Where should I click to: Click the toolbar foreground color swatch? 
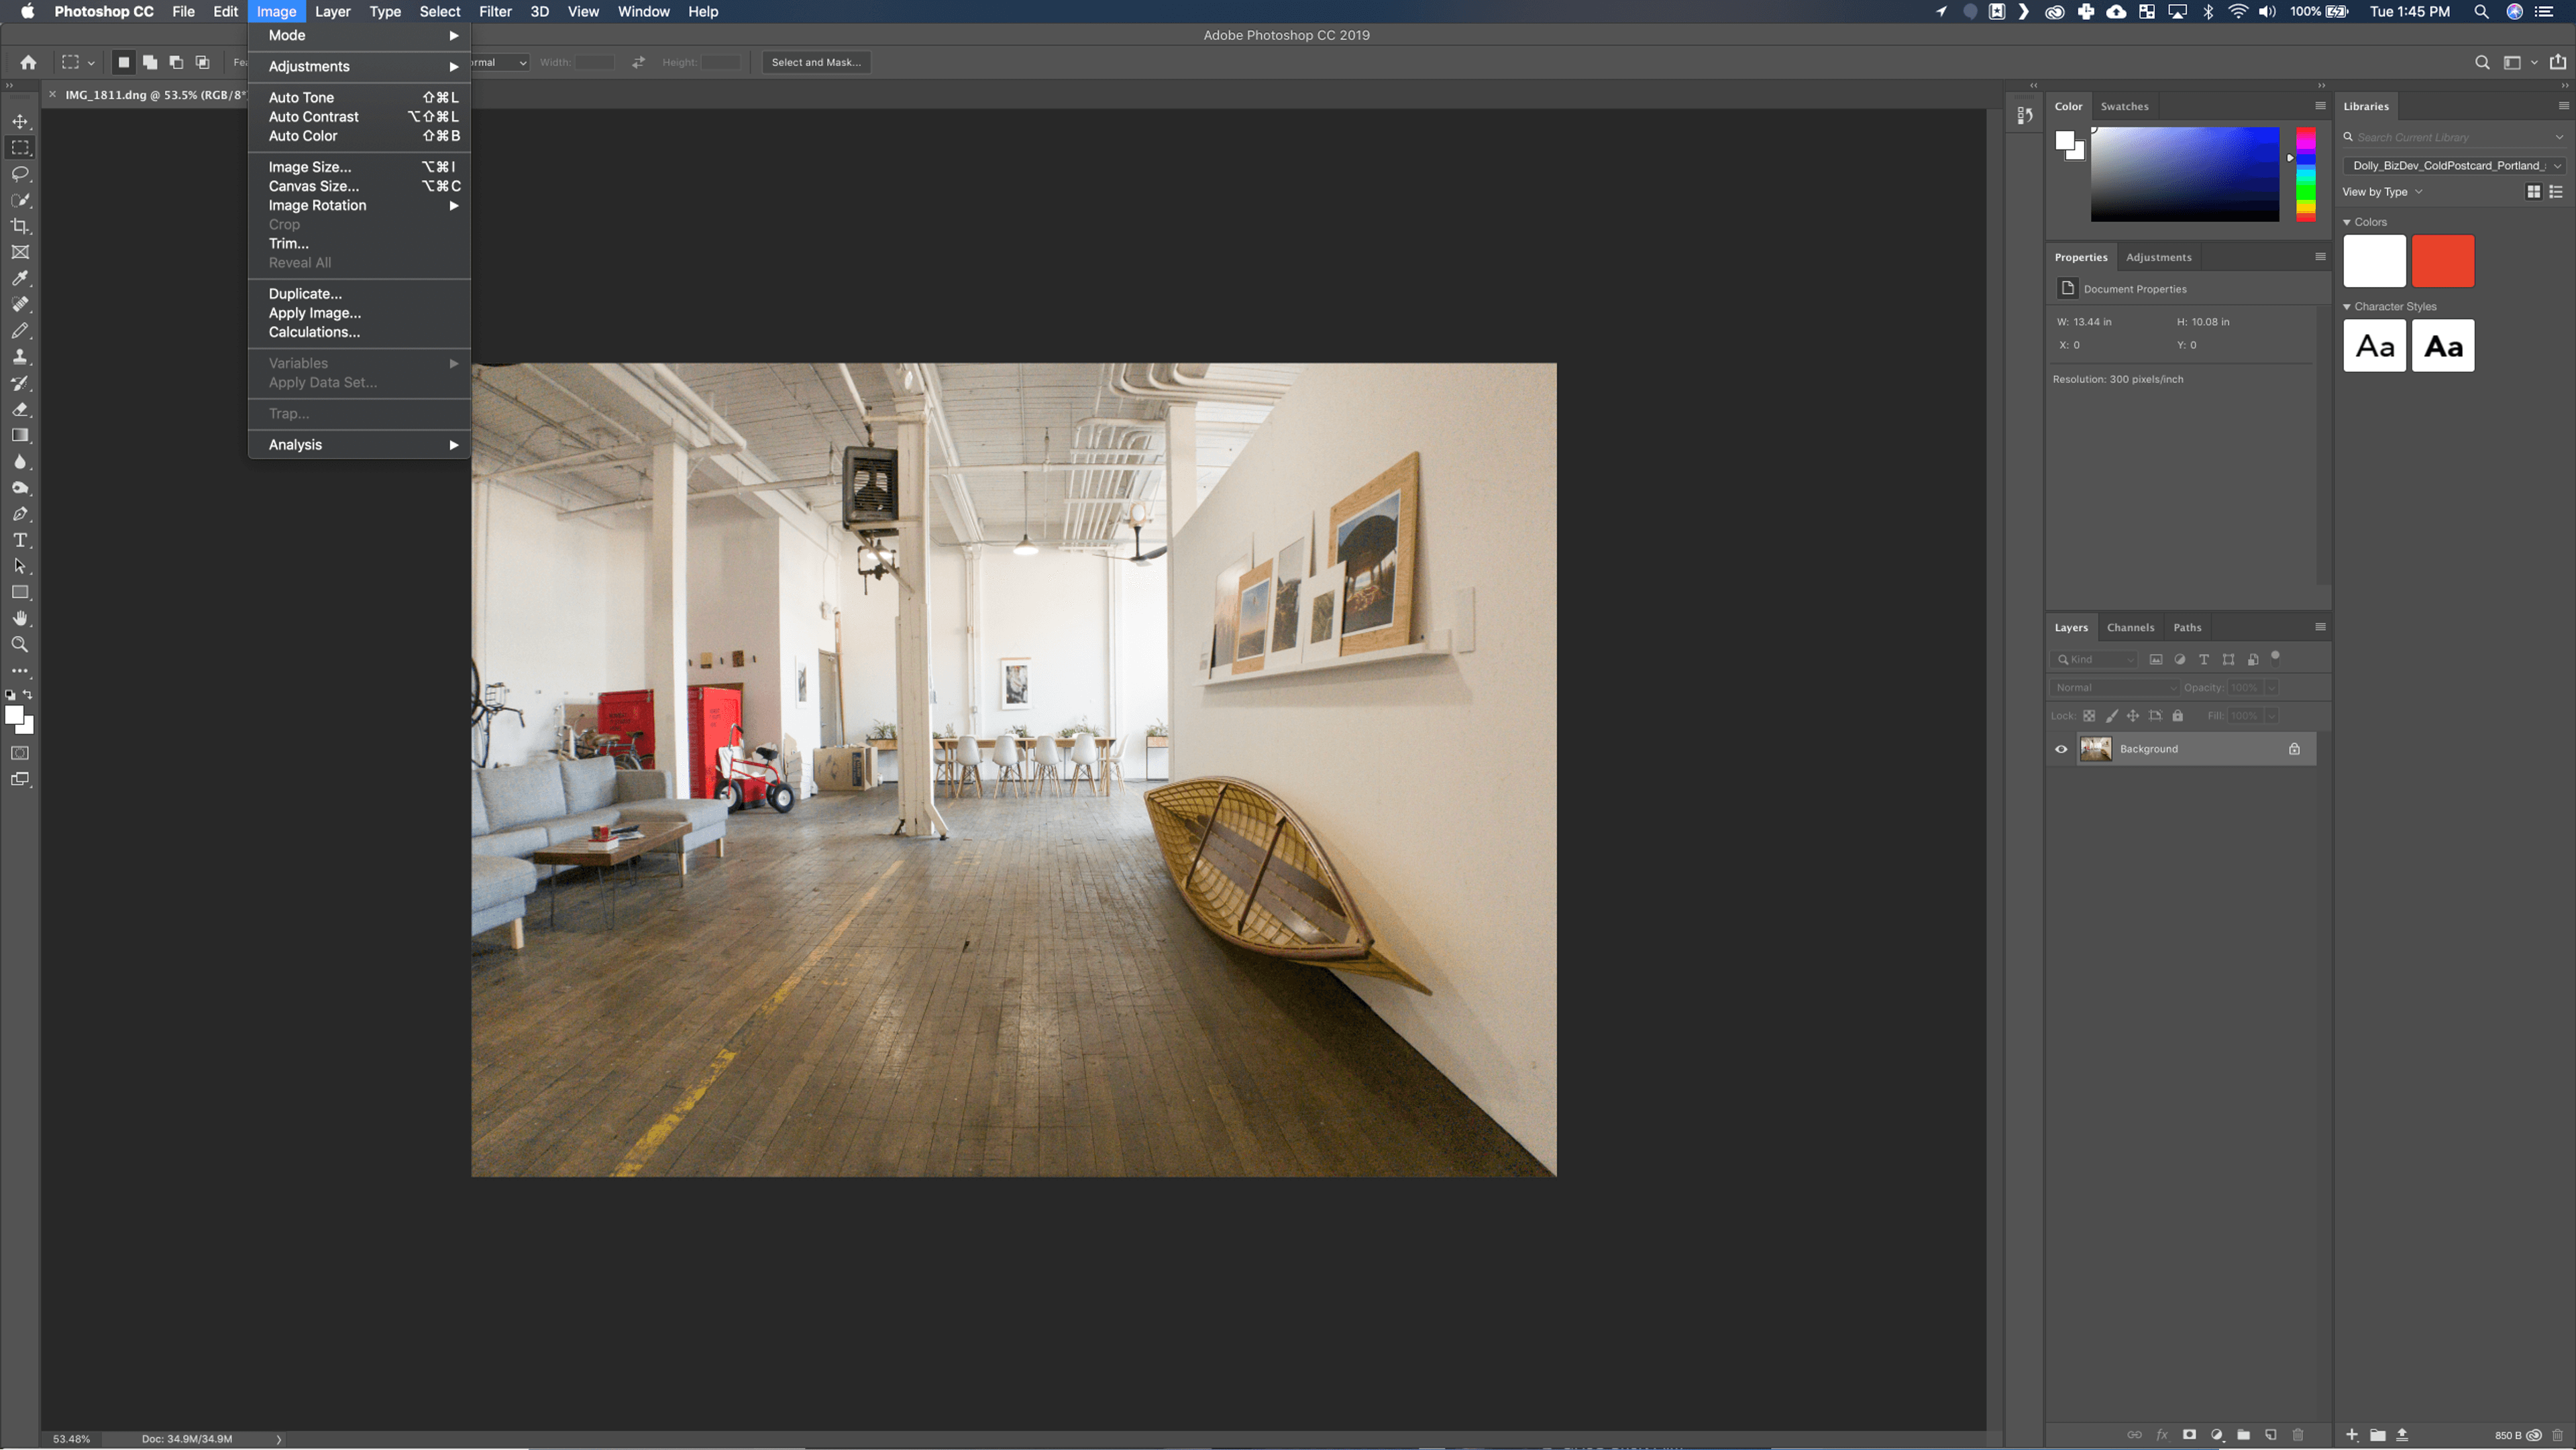tap(14, 714)
